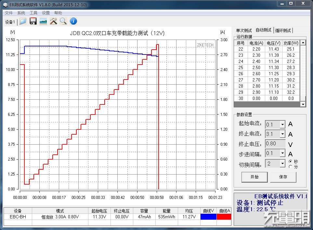Viewport: 313px width, 230px height.
Task: Click the red 曲线A color swatch
Action: click(x=224, y=217)
